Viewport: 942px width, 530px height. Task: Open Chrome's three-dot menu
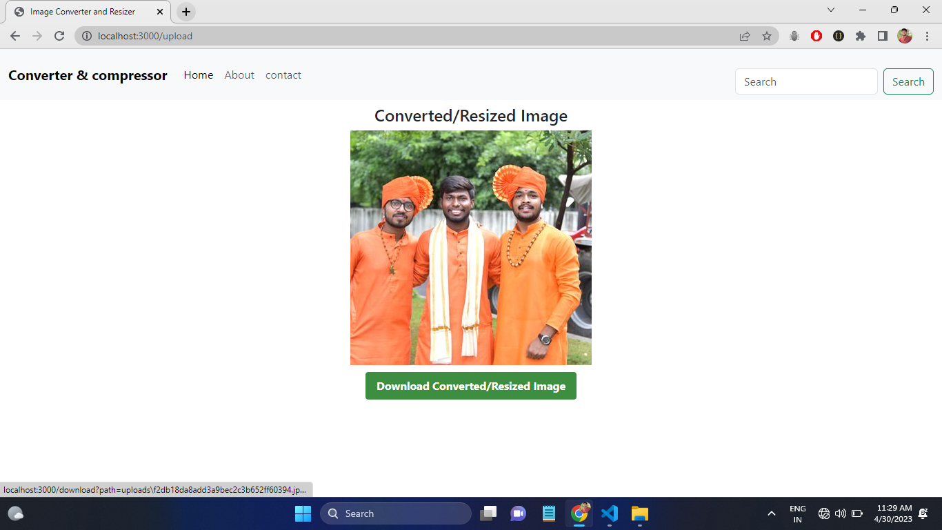tap(927, 36)
